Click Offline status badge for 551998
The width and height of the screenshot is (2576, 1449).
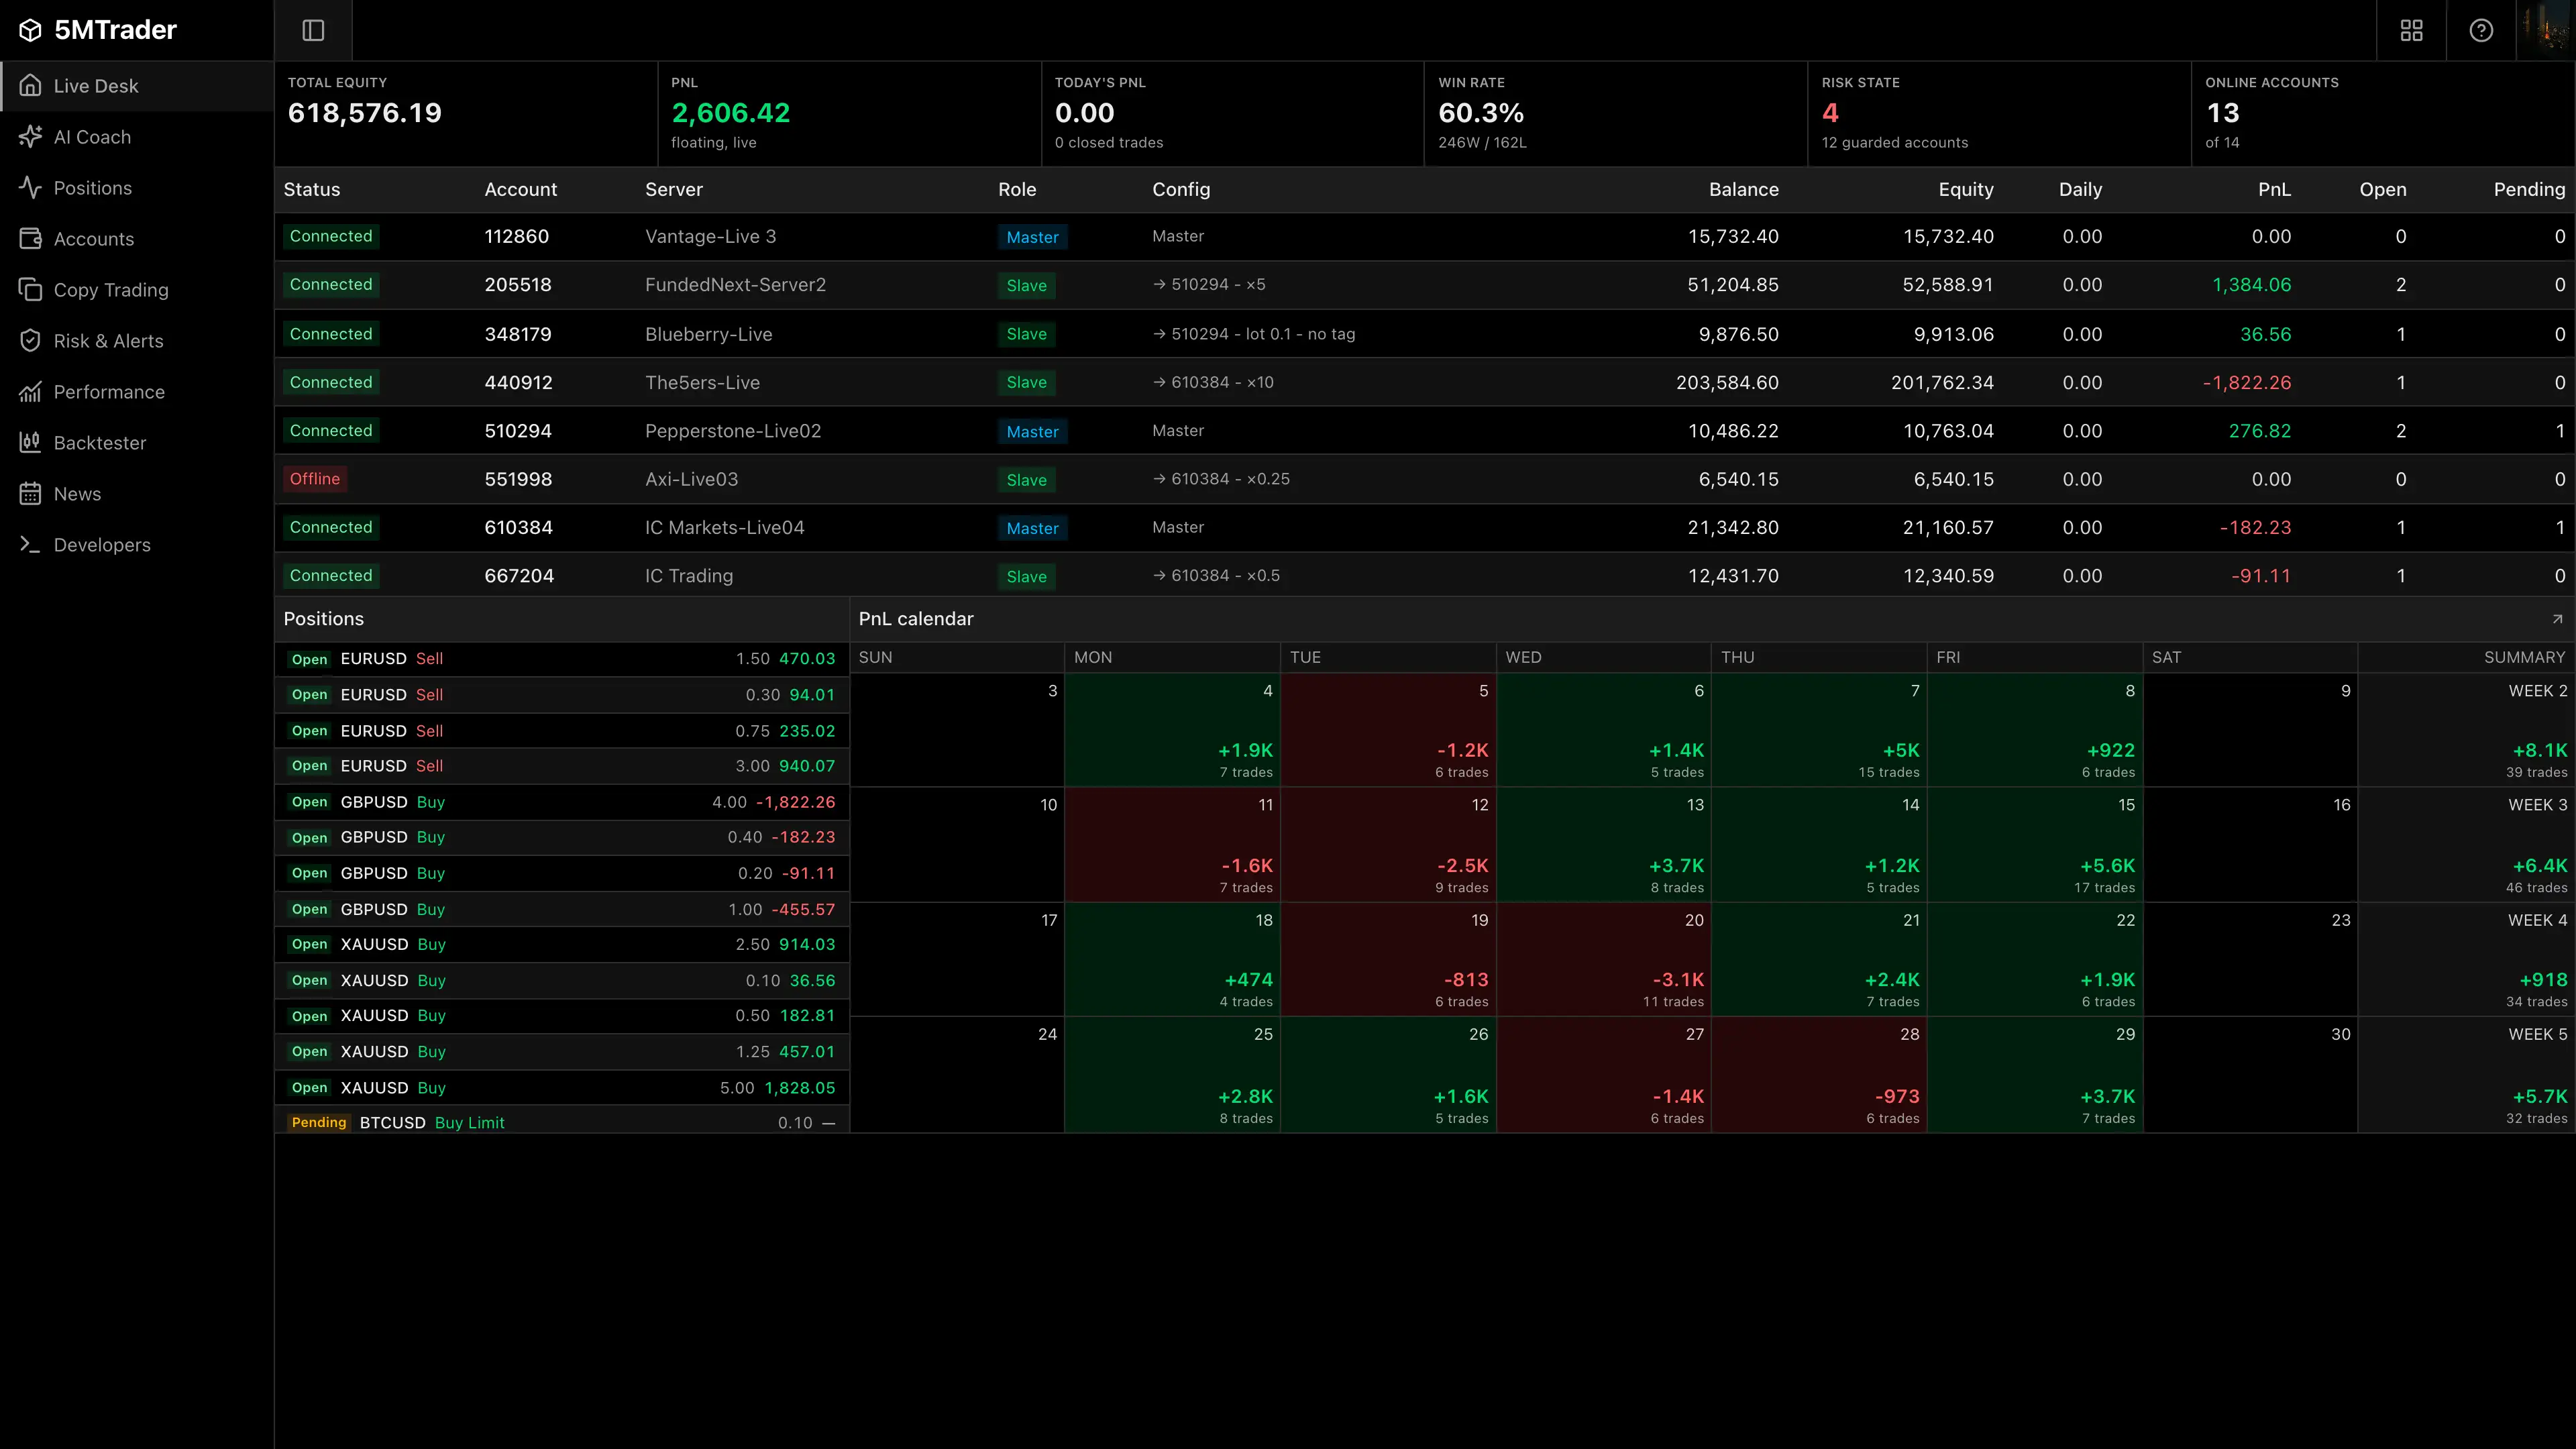point(315,479)
